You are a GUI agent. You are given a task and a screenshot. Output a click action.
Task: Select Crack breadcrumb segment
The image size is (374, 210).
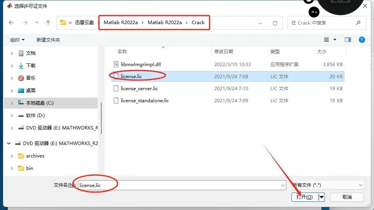(198, 23)
